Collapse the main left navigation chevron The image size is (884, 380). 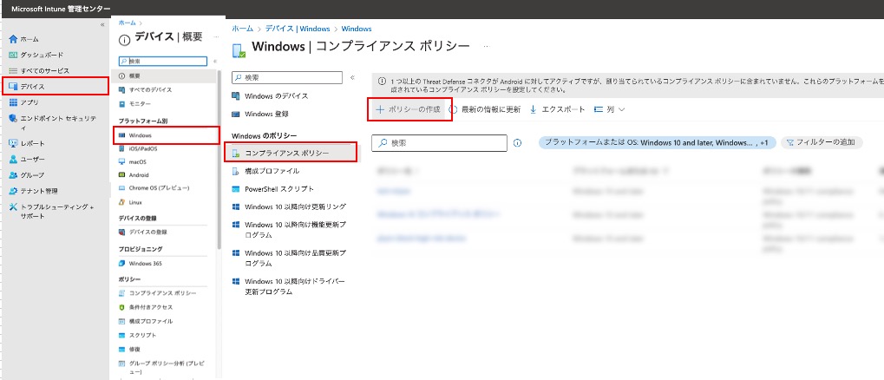(x=102, y=25)
